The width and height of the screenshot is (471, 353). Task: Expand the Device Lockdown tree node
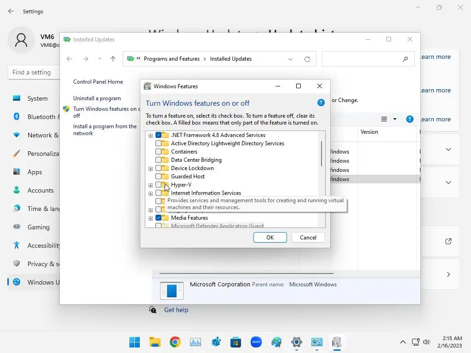click(x=150, y=169)
